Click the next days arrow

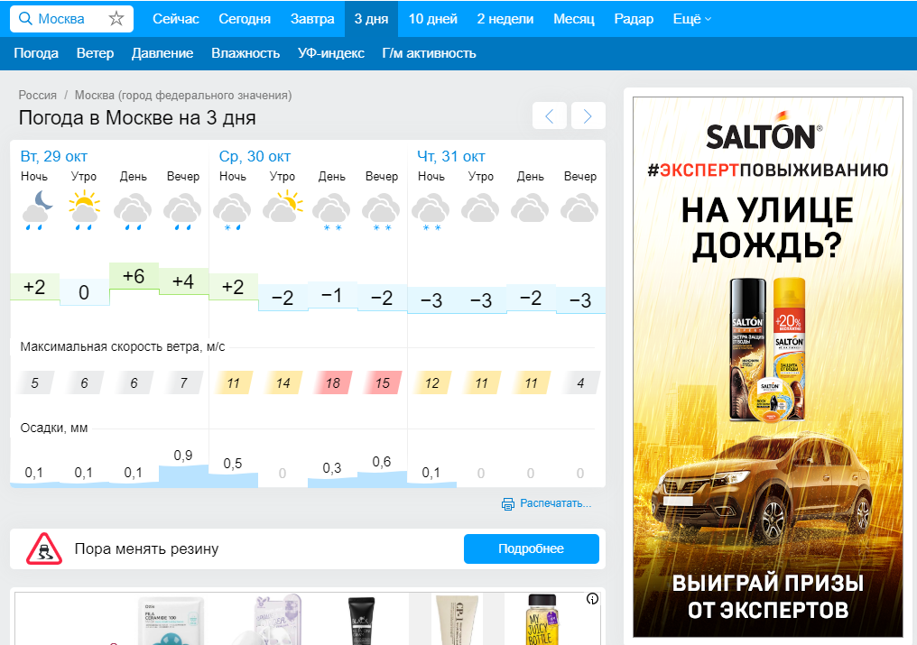pyautogui.click(x=588, y=115)
